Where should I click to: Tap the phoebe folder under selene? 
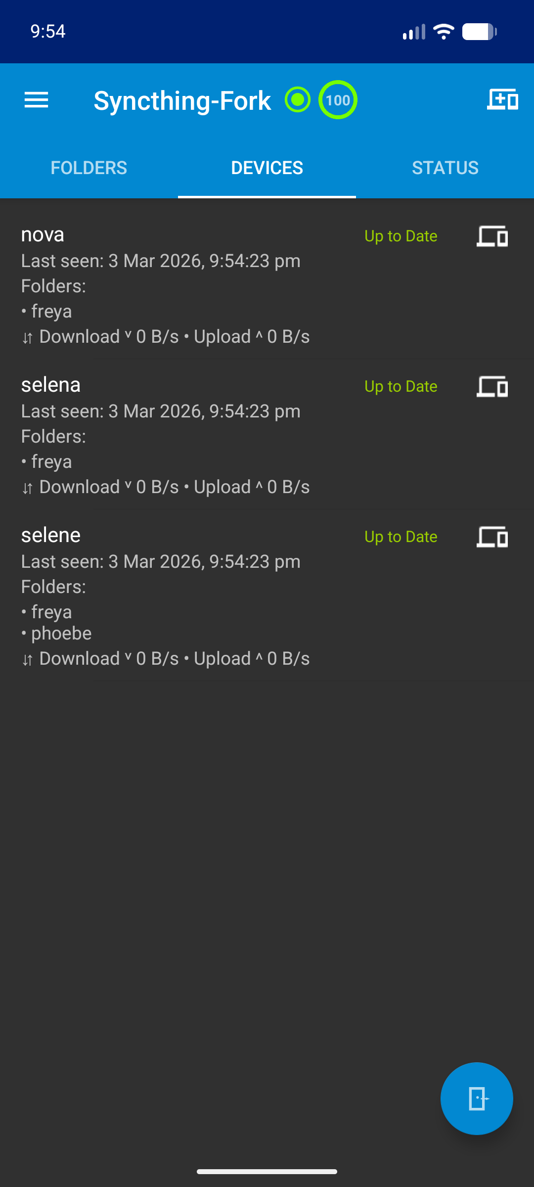pyautogui.click(x=61, y=634)
